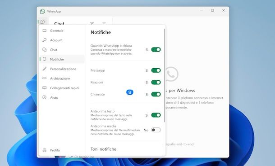Click the person icon beside Profilo

pos(45,150)
